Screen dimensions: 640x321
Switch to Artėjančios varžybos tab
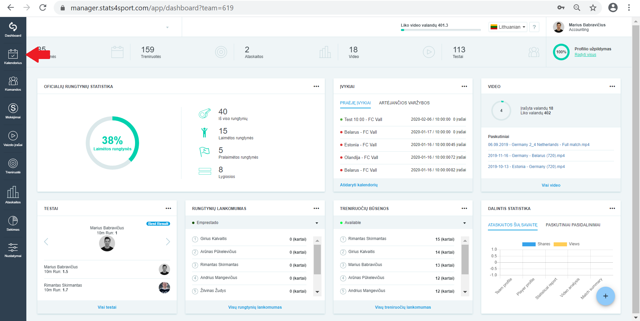coord(404,103)
